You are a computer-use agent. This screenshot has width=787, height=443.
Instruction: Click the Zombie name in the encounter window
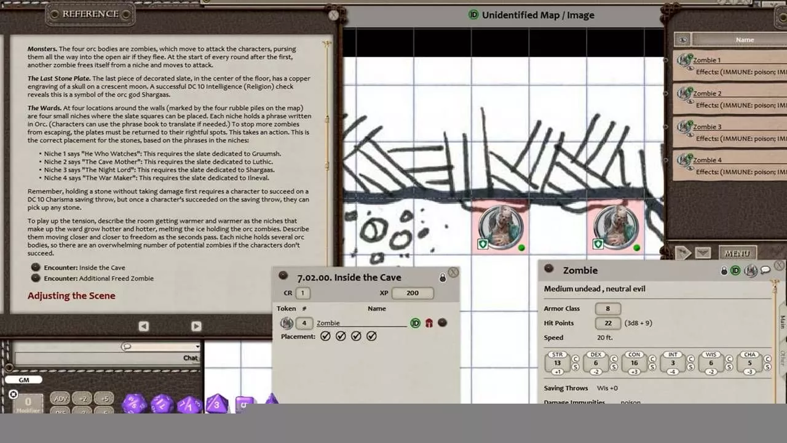(362, 323)
